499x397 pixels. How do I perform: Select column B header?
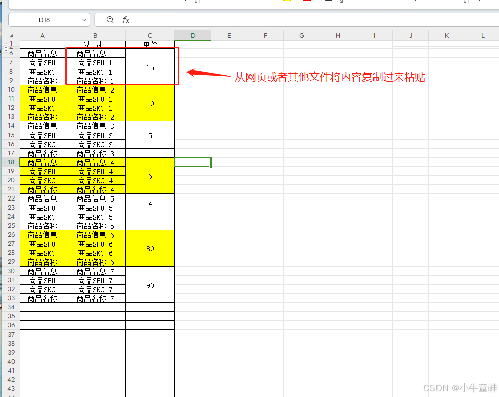pyautogui.click(x=95, y=36)
